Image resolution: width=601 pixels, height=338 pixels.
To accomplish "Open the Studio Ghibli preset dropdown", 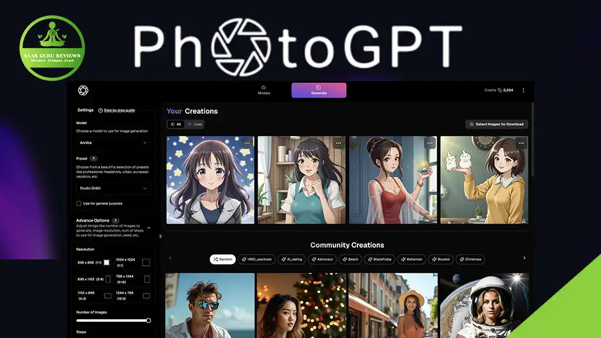I will pyautogui.click(x=113, y=188).
